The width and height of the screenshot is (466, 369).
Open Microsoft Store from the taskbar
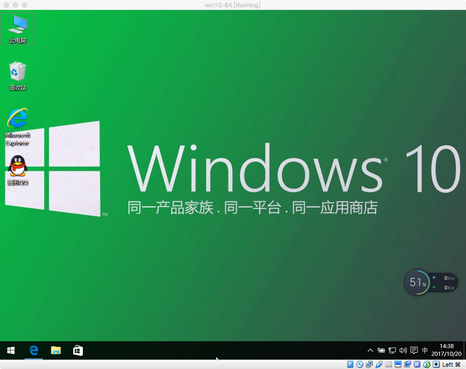click(78, 350)
